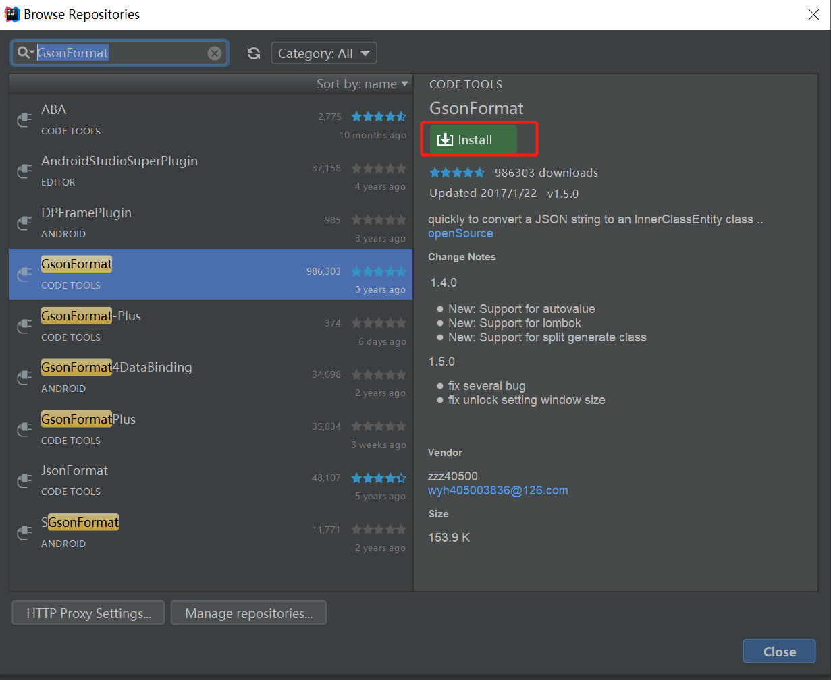831x680 pixels.
Task: Click the Change Notes heading
Action: tap(462, 257)
